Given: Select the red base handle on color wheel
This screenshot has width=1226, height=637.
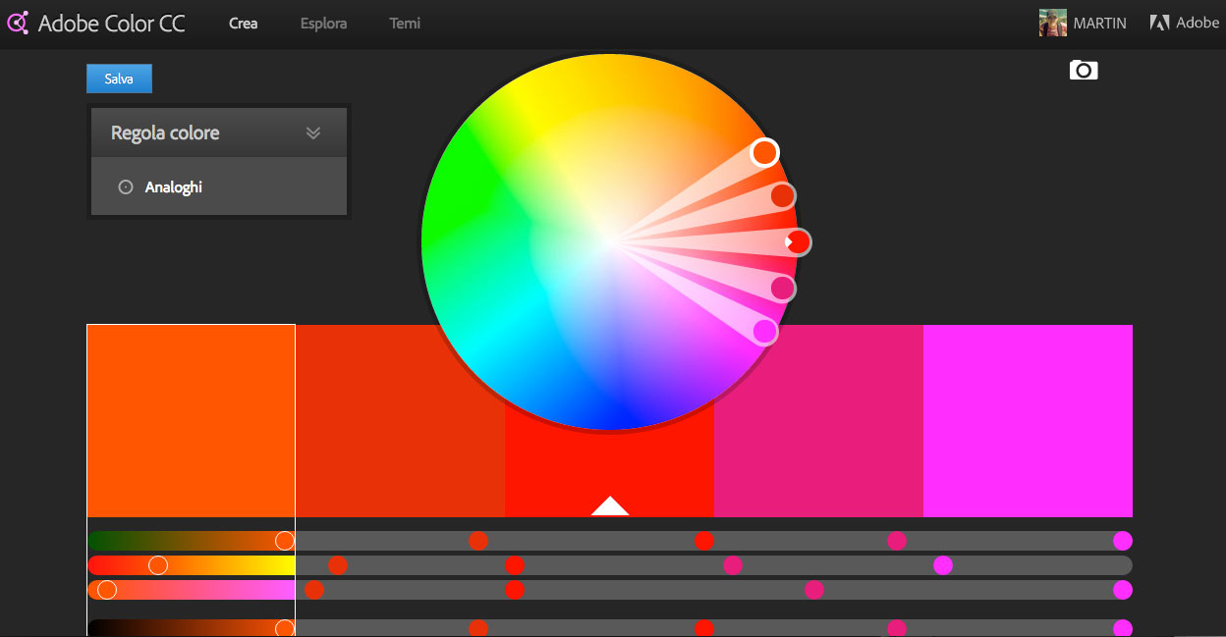Looking at the screenshot, I should pos(798,241).
